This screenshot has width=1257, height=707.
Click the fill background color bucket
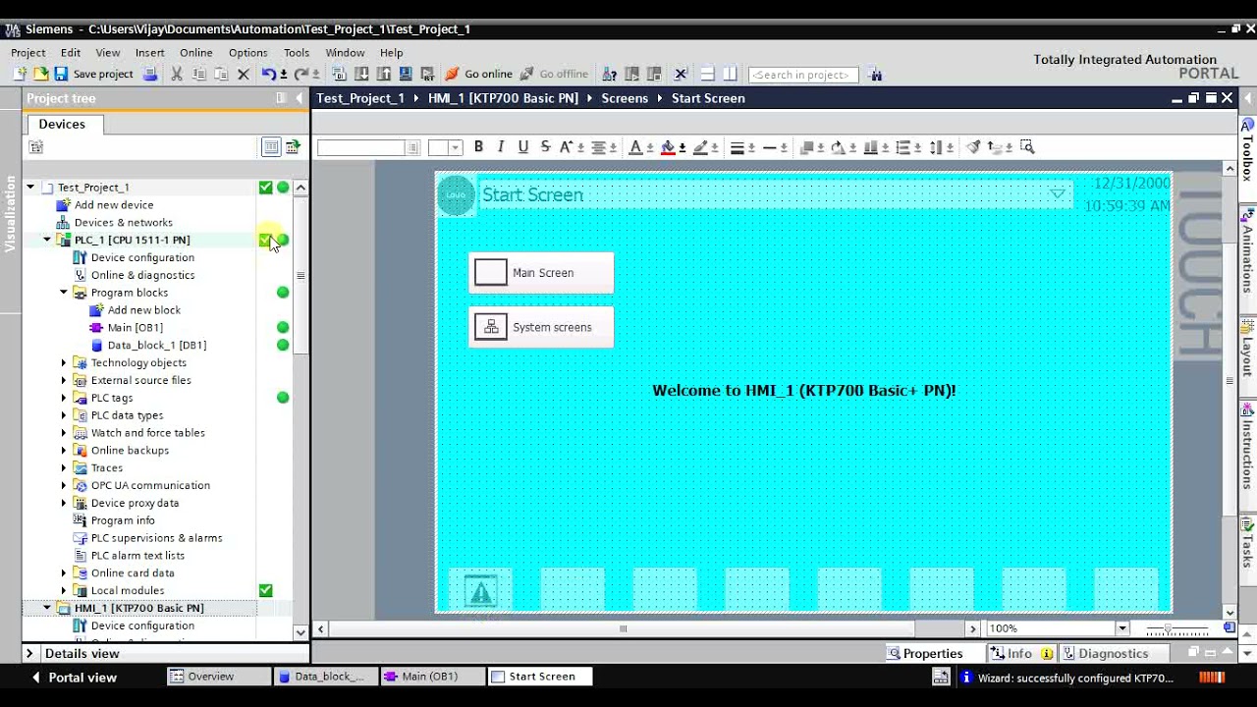668,147
